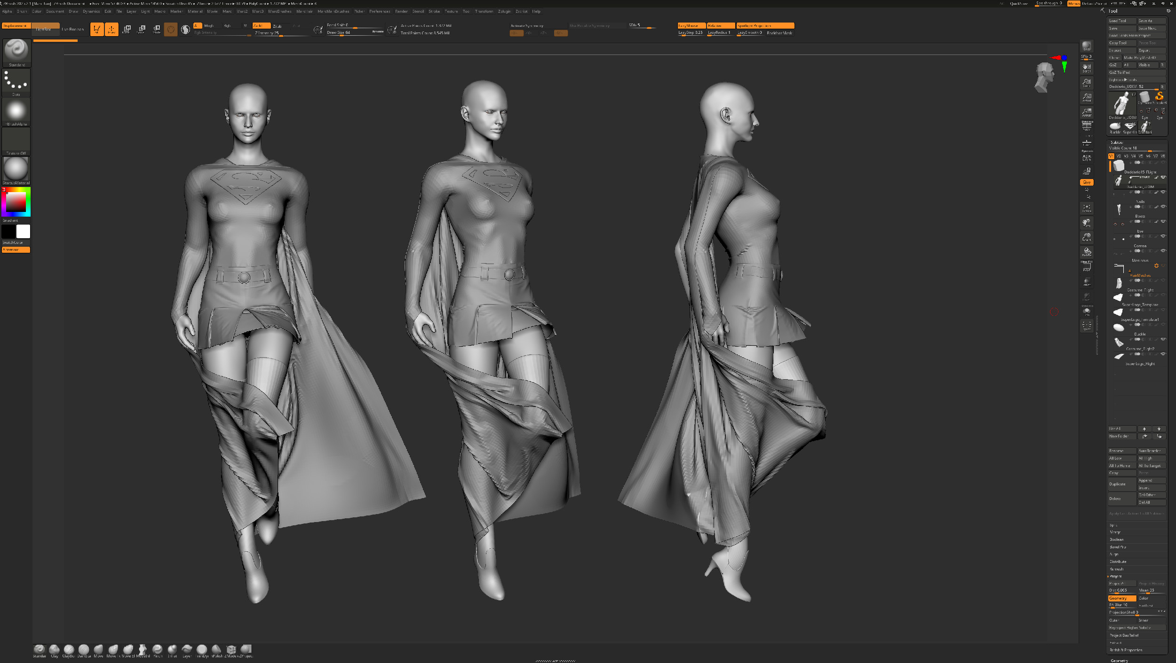Viewport: 1176px width, 663px height.
Task: Click the Gizmo 3D sphere icon
Action: click(x=171, y=29)
